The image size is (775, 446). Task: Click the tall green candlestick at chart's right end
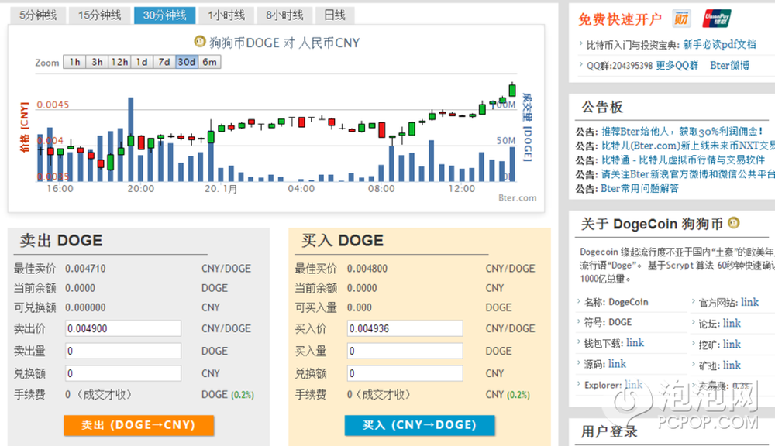[x=512, y=90]
